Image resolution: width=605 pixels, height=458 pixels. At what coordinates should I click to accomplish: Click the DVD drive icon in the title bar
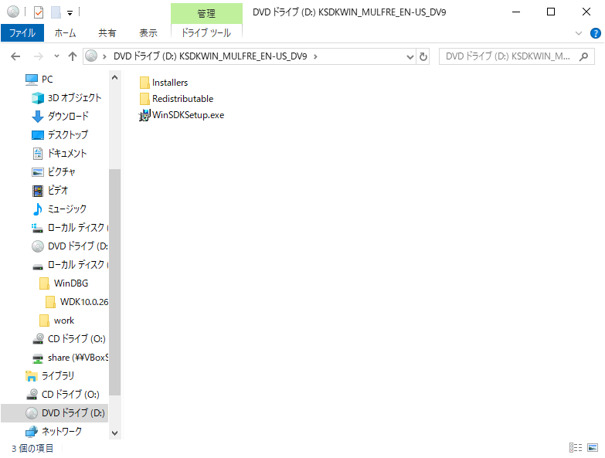click(12, 12)
